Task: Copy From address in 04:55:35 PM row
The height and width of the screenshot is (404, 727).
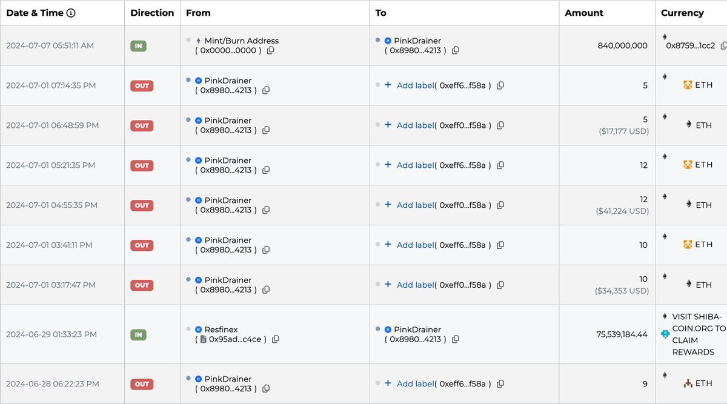Action: [265, 210]
